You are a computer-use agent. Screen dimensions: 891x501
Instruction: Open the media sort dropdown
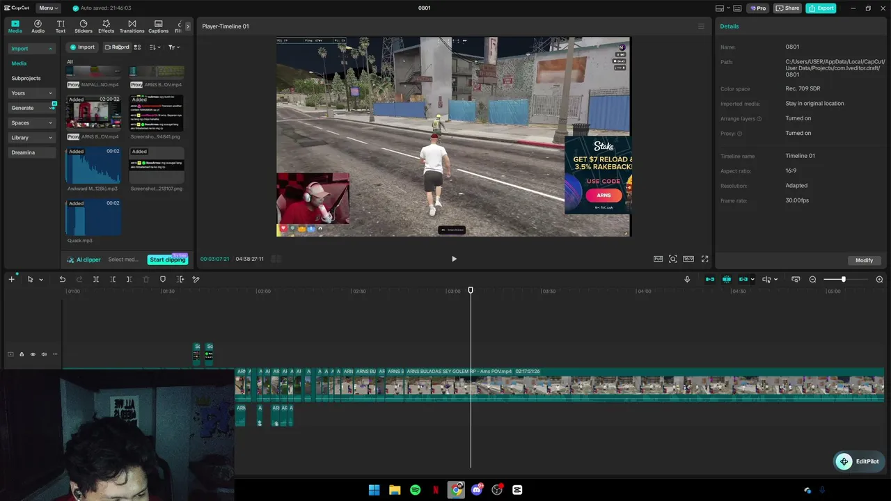coord(155,47)
